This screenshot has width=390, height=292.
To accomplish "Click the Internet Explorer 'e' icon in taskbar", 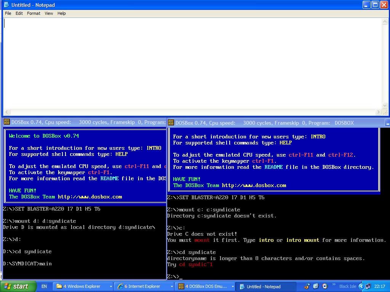I will tap(120, 286).
